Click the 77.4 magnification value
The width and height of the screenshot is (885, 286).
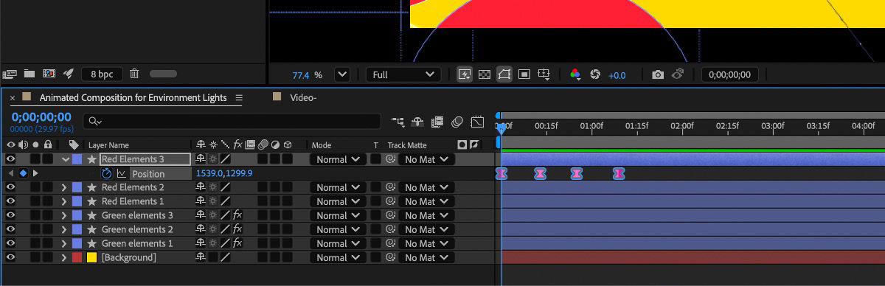click(301, 75)
